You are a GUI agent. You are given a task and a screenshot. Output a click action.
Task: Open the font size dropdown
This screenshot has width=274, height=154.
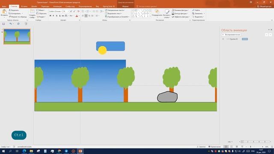[x=66, y=12]
